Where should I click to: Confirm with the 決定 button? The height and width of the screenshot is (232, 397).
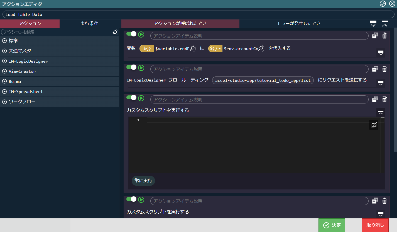[x=332, y=225]
